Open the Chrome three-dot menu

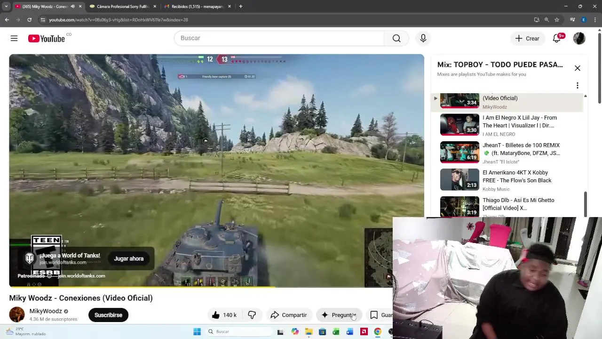pos(595,20)
